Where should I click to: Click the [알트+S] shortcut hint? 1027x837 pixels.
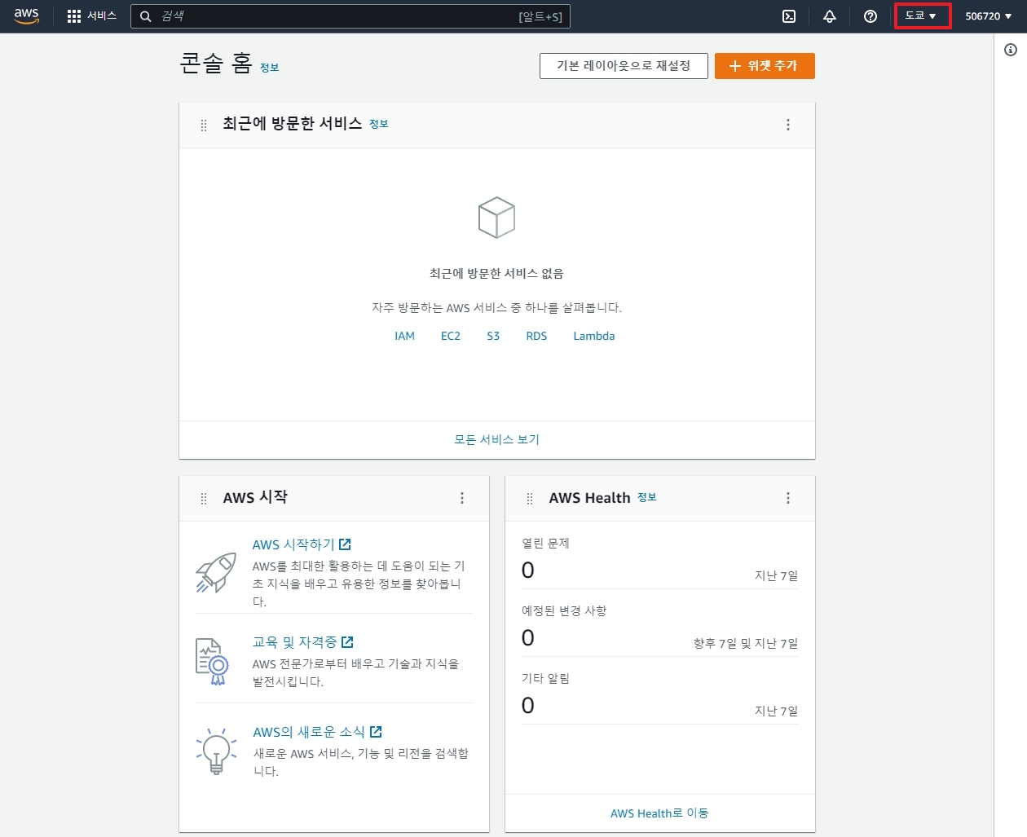540,16
